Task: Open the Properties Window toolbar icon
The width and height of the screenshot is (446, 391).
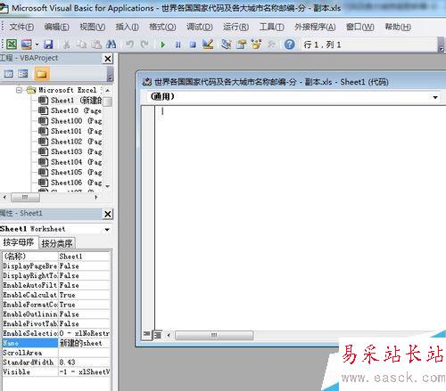Action: click(241, 45)
